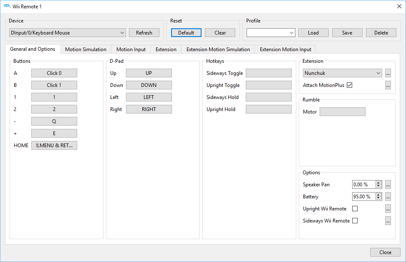Open the Extension selector's advanced options
The width and height of the screenshot is (406, 262).
click(388, 73)
